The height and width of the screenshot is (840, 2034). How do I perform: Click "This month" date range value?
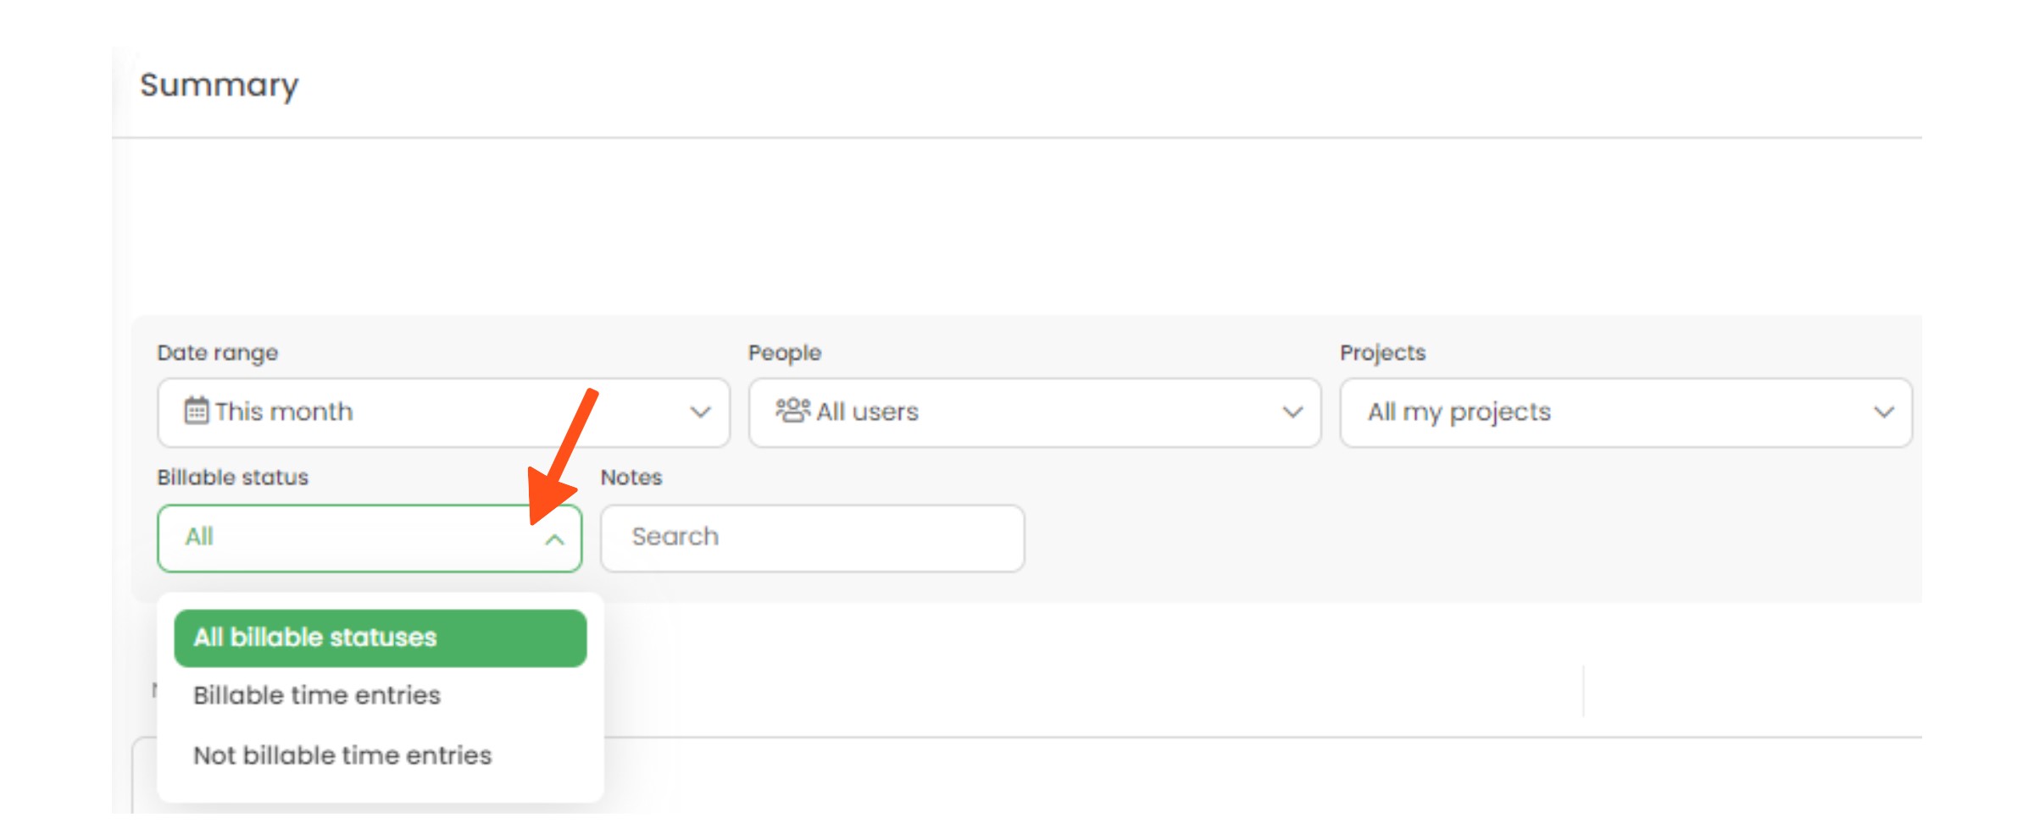tap(283, 412)
